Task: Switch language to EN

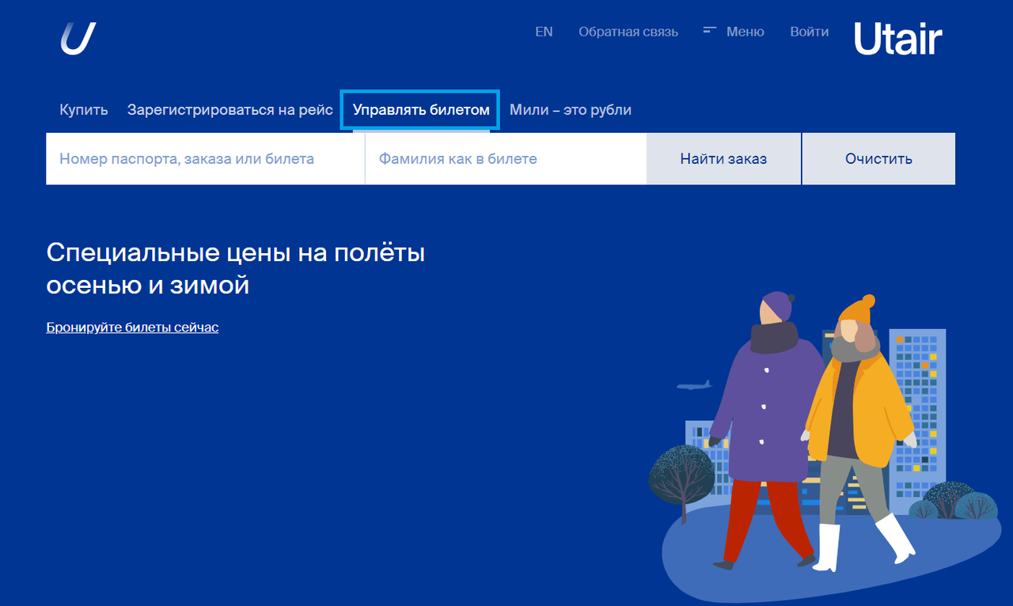Action: tap(544, 32)
